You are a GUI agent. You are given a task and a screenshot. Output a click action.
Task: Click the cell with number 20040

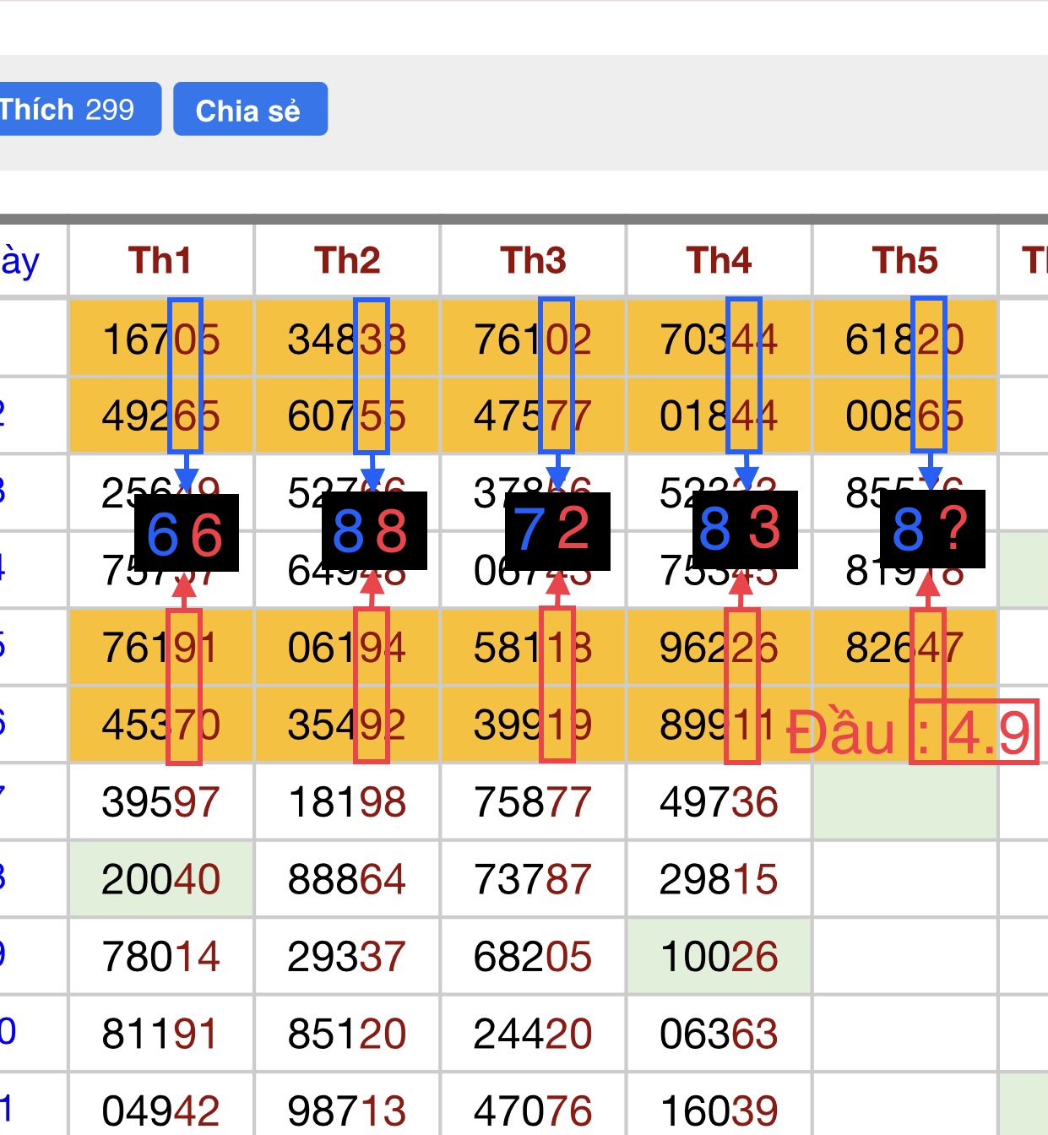tap(160, 879)
